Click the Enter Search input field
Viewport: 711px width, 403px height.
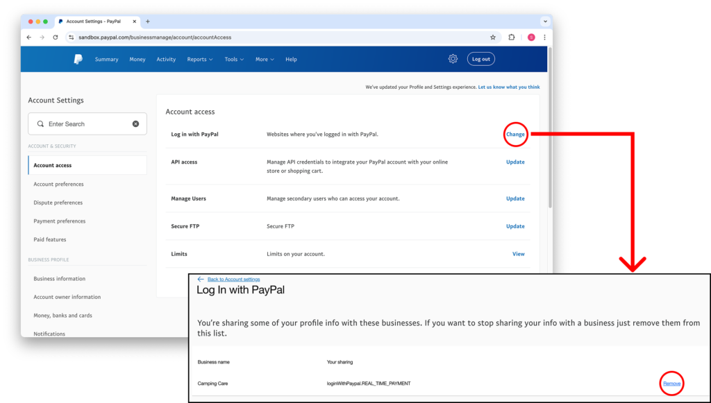coord(87,124)
